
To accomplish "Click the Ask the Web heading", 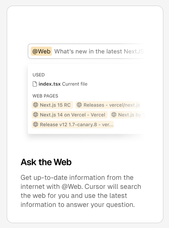I will (46, 162).
